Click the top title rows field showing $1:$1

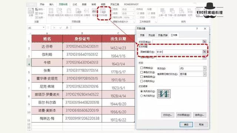179,52
